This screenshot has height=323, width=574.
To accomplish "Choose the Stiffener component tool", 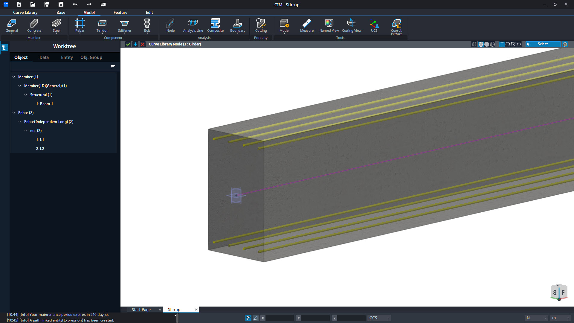I will click(x=125, y=26).
